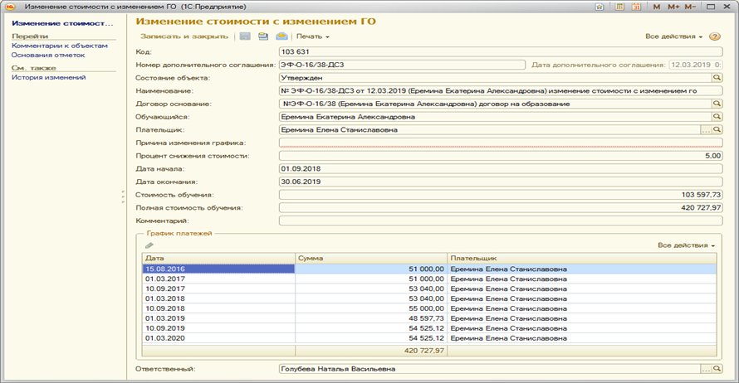Click the save (floppy disk) toolbar icon
Image resolution: width=739 pixels, height=383 pixels.
click(245, 36)
